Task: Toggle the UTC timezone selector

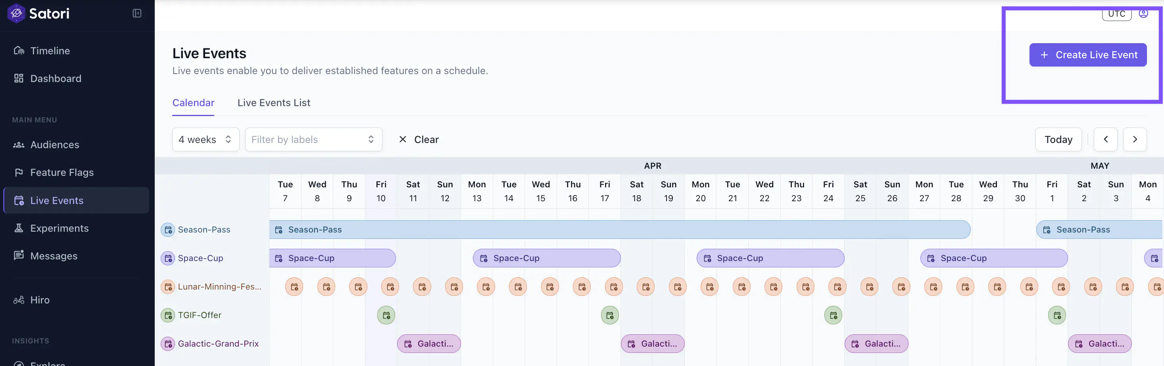Action: click(1116, 13)
